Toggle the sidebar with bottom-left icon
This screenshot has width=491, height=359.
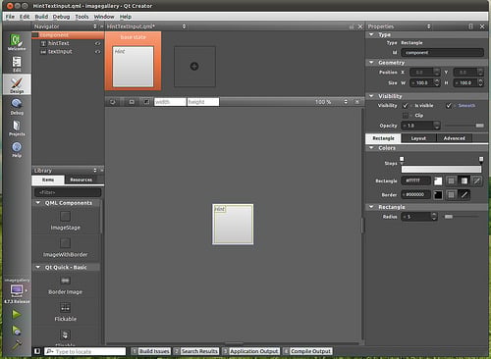pos(37,351)
